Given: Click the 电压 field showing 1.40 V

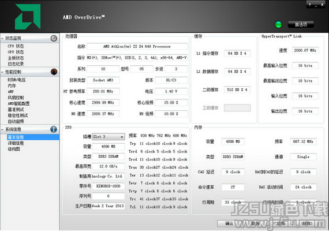Looking at the screenshot, I should tap(171, 91).
